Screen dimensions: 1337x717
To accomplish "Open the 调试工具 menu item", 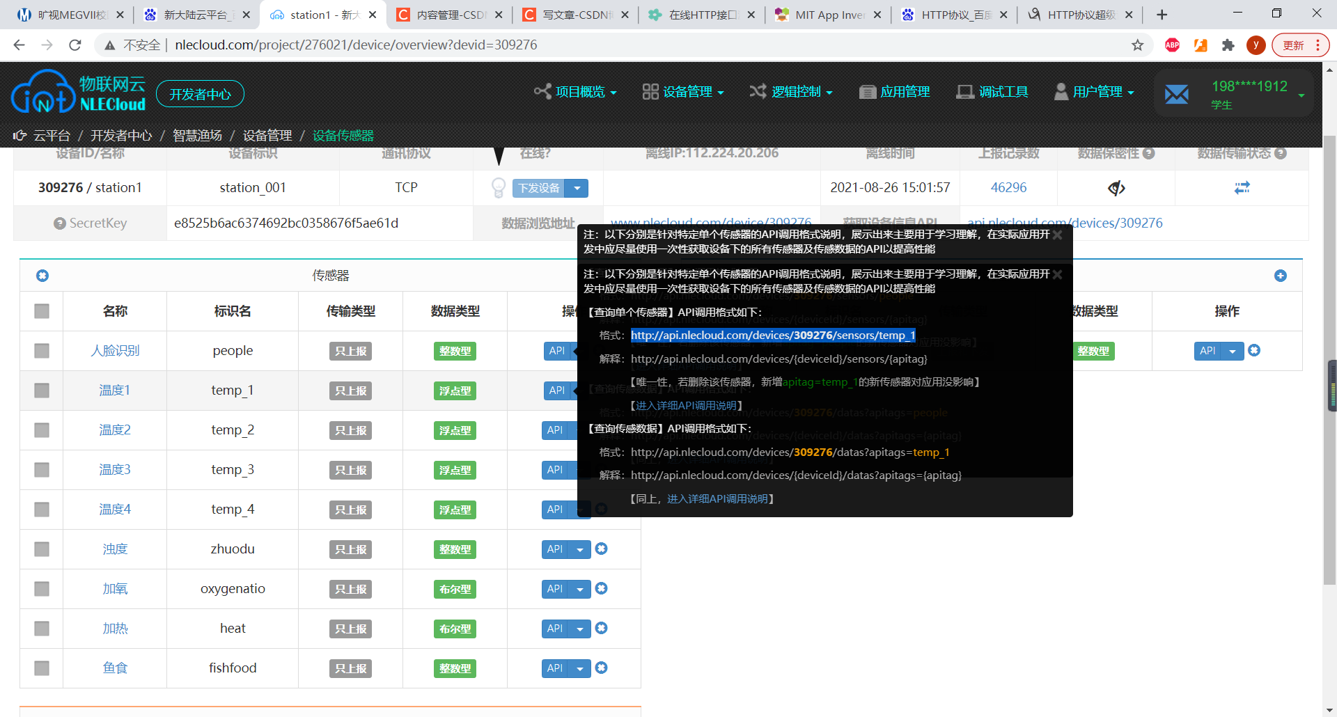I will pyautogui.click(x=992, y=92).
